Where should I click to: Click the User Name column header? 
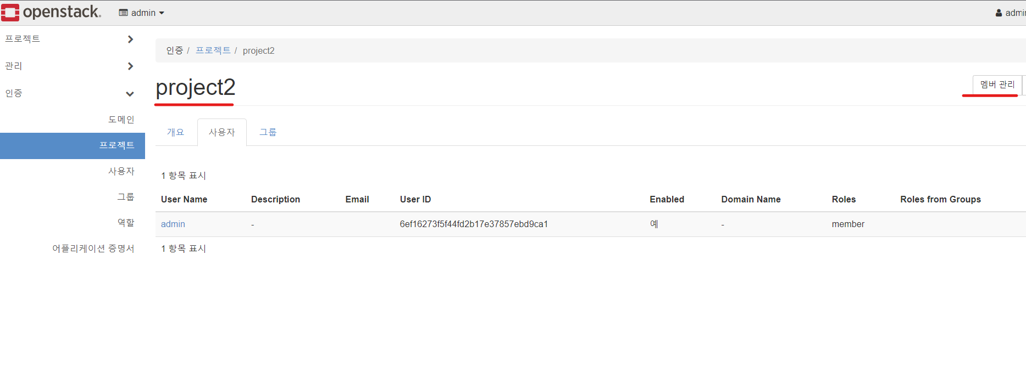pos(184,199)
